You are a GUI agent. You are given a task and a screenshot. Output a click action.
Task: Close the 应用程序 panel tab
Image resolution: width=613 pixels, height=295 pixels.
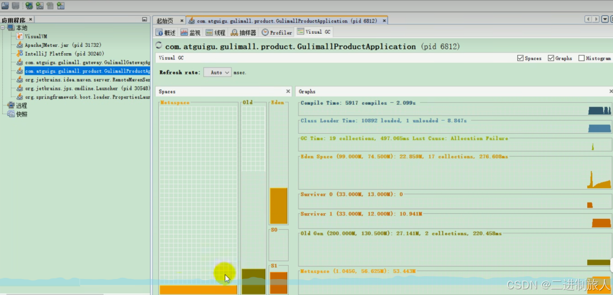30,19
